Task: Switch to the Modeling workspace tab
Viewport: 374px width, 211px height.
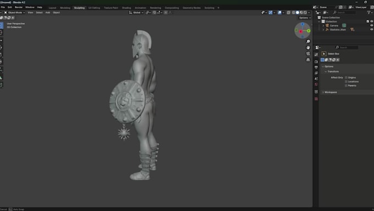Action: (65, 8)
